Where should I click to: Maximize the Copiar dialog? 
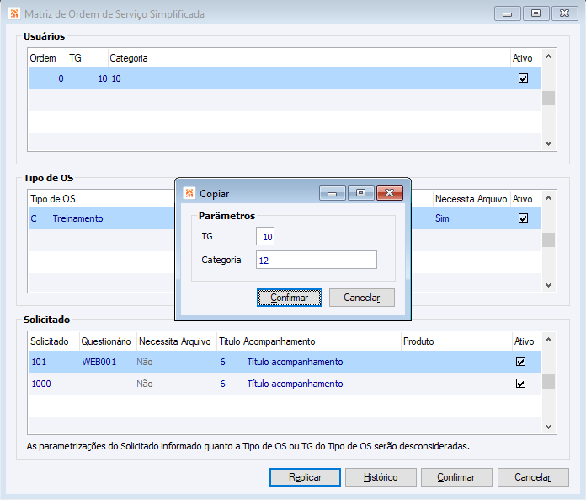click(360, 193)
